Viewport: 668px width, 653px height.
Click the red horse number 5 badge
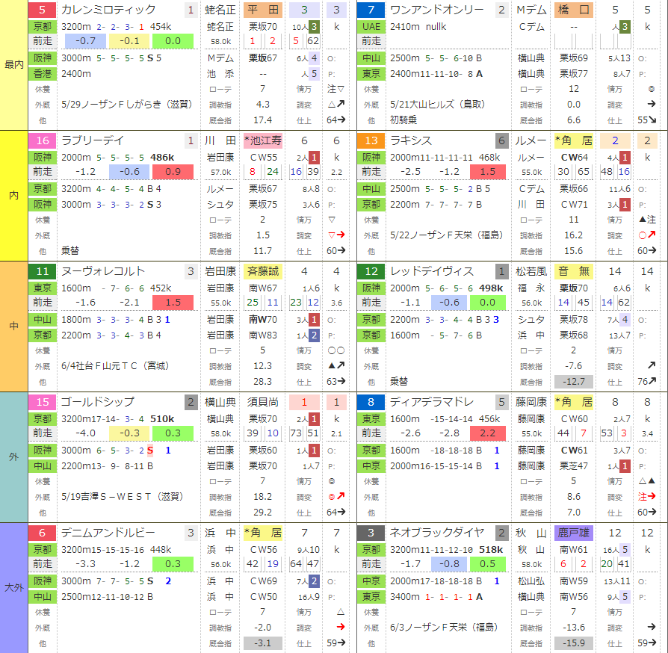point(42,10)
